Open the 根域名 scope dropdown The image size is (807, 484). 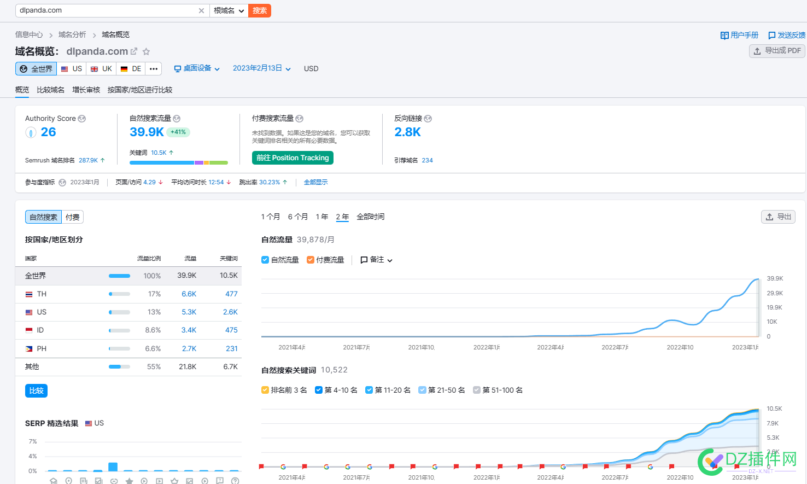229,10
